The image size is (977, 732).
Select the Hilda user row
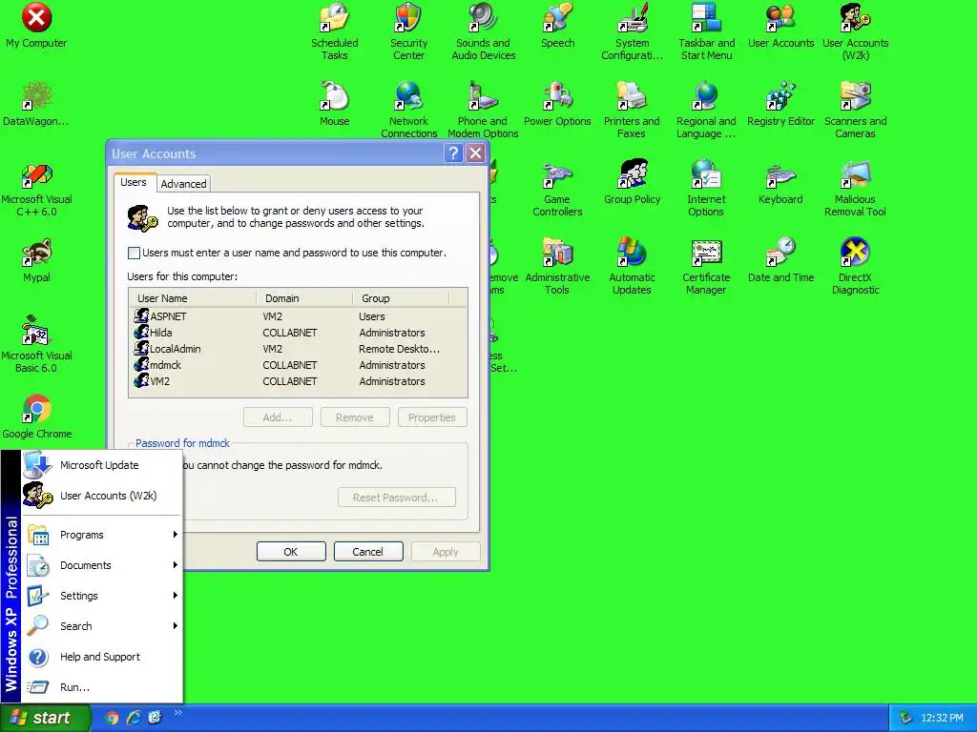[298, 333]
